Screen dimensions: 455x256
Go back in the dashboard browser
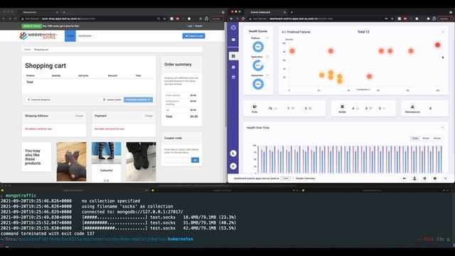coord(232,18)
